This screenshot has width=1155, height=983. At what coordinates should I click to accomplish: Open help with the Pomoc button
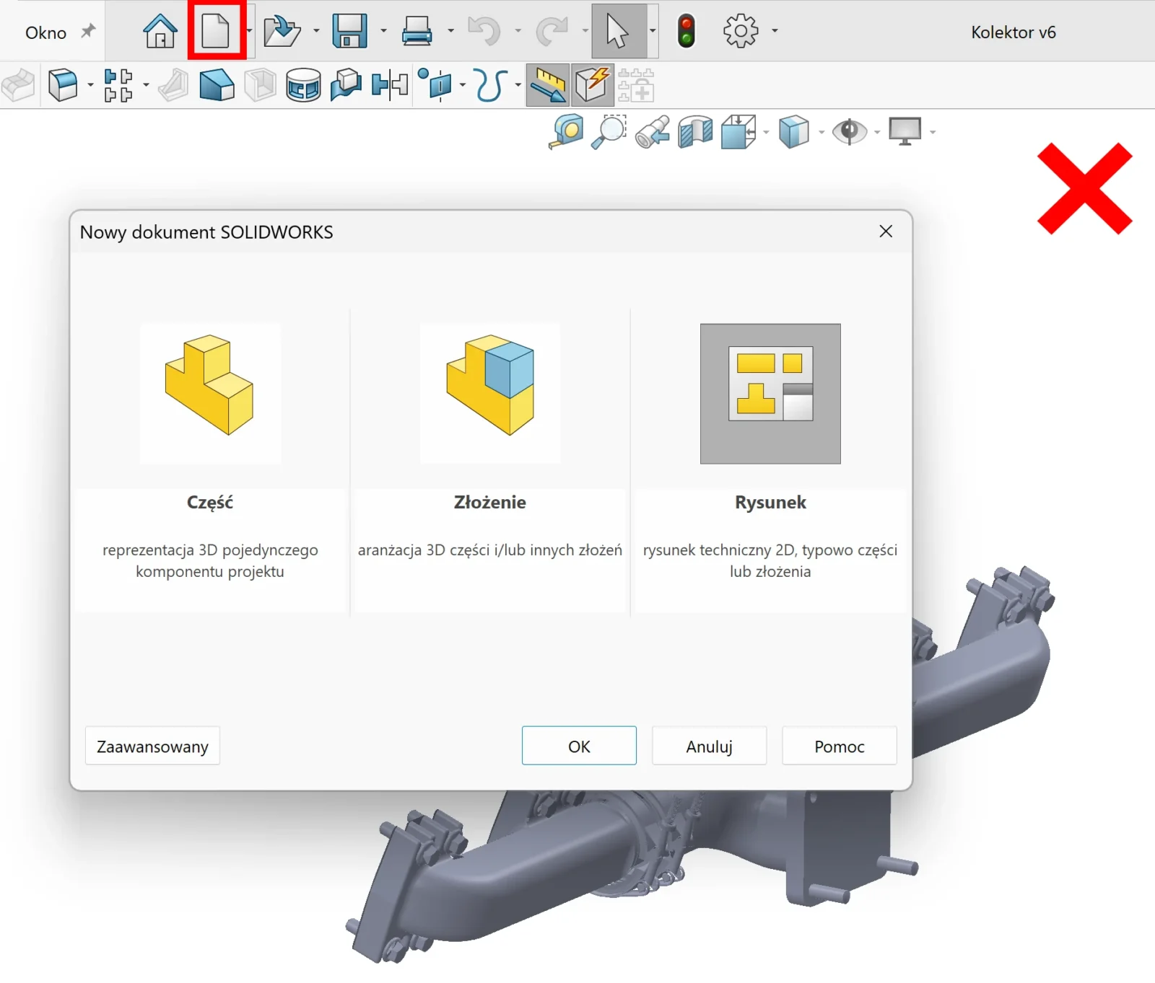coord(840,746)
